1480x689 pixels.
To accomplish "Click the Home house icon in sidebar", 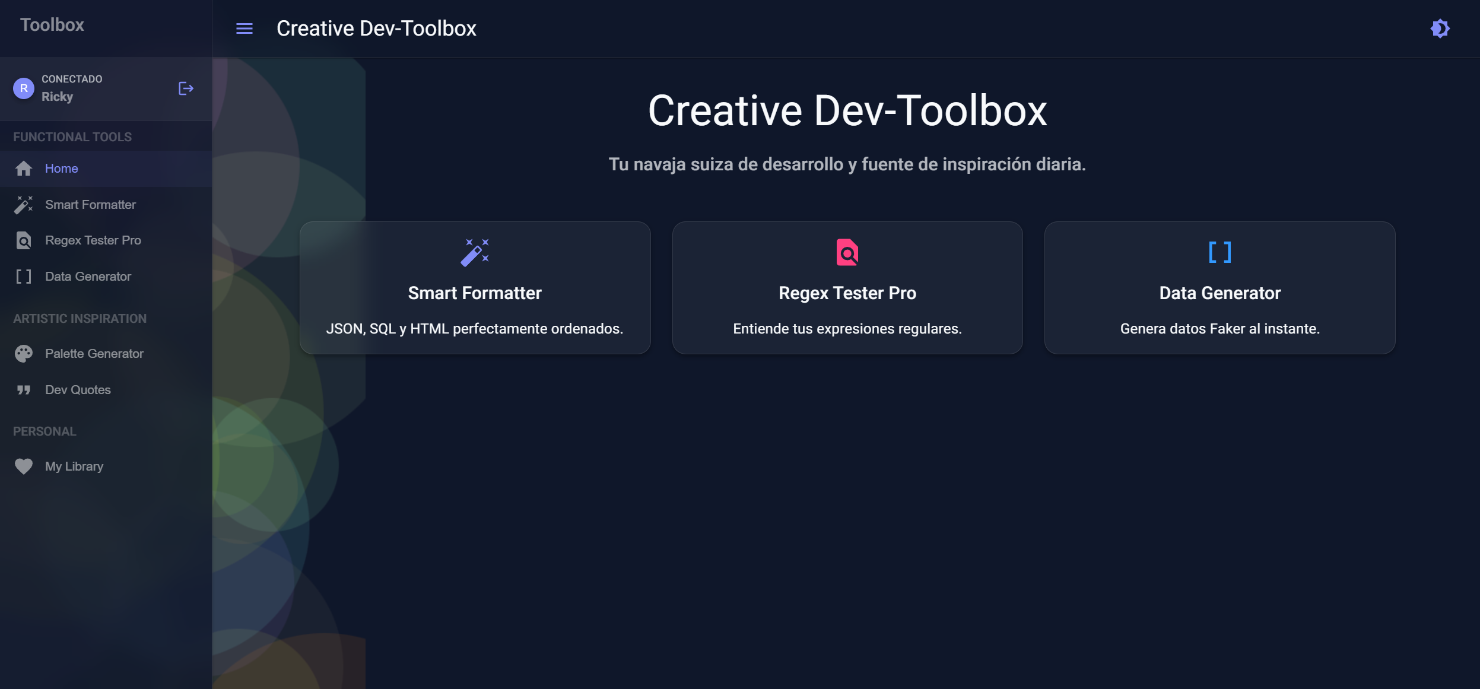I will click(x=24, y=169).
